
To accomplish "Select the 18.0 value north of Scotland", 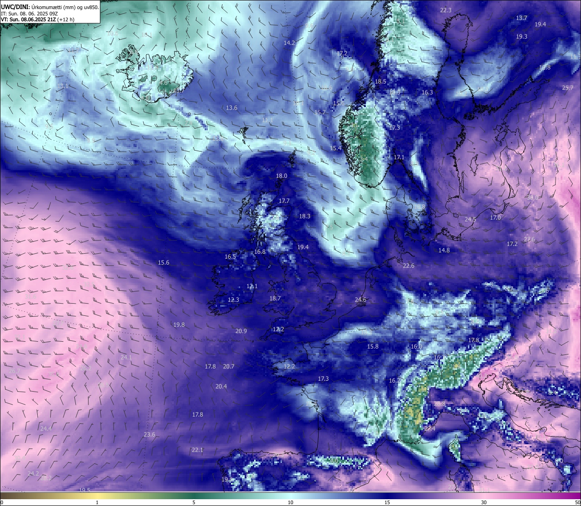I will point(281,176).
